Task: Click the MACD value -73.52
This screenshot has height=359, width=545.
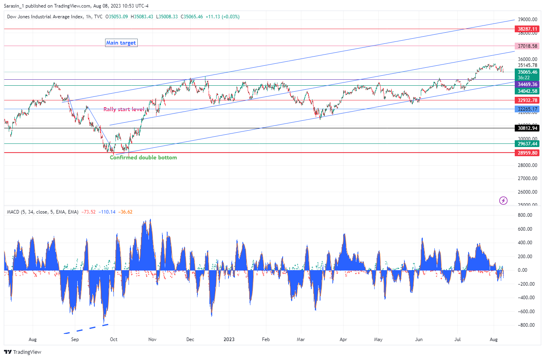Action: pos(88,212)
